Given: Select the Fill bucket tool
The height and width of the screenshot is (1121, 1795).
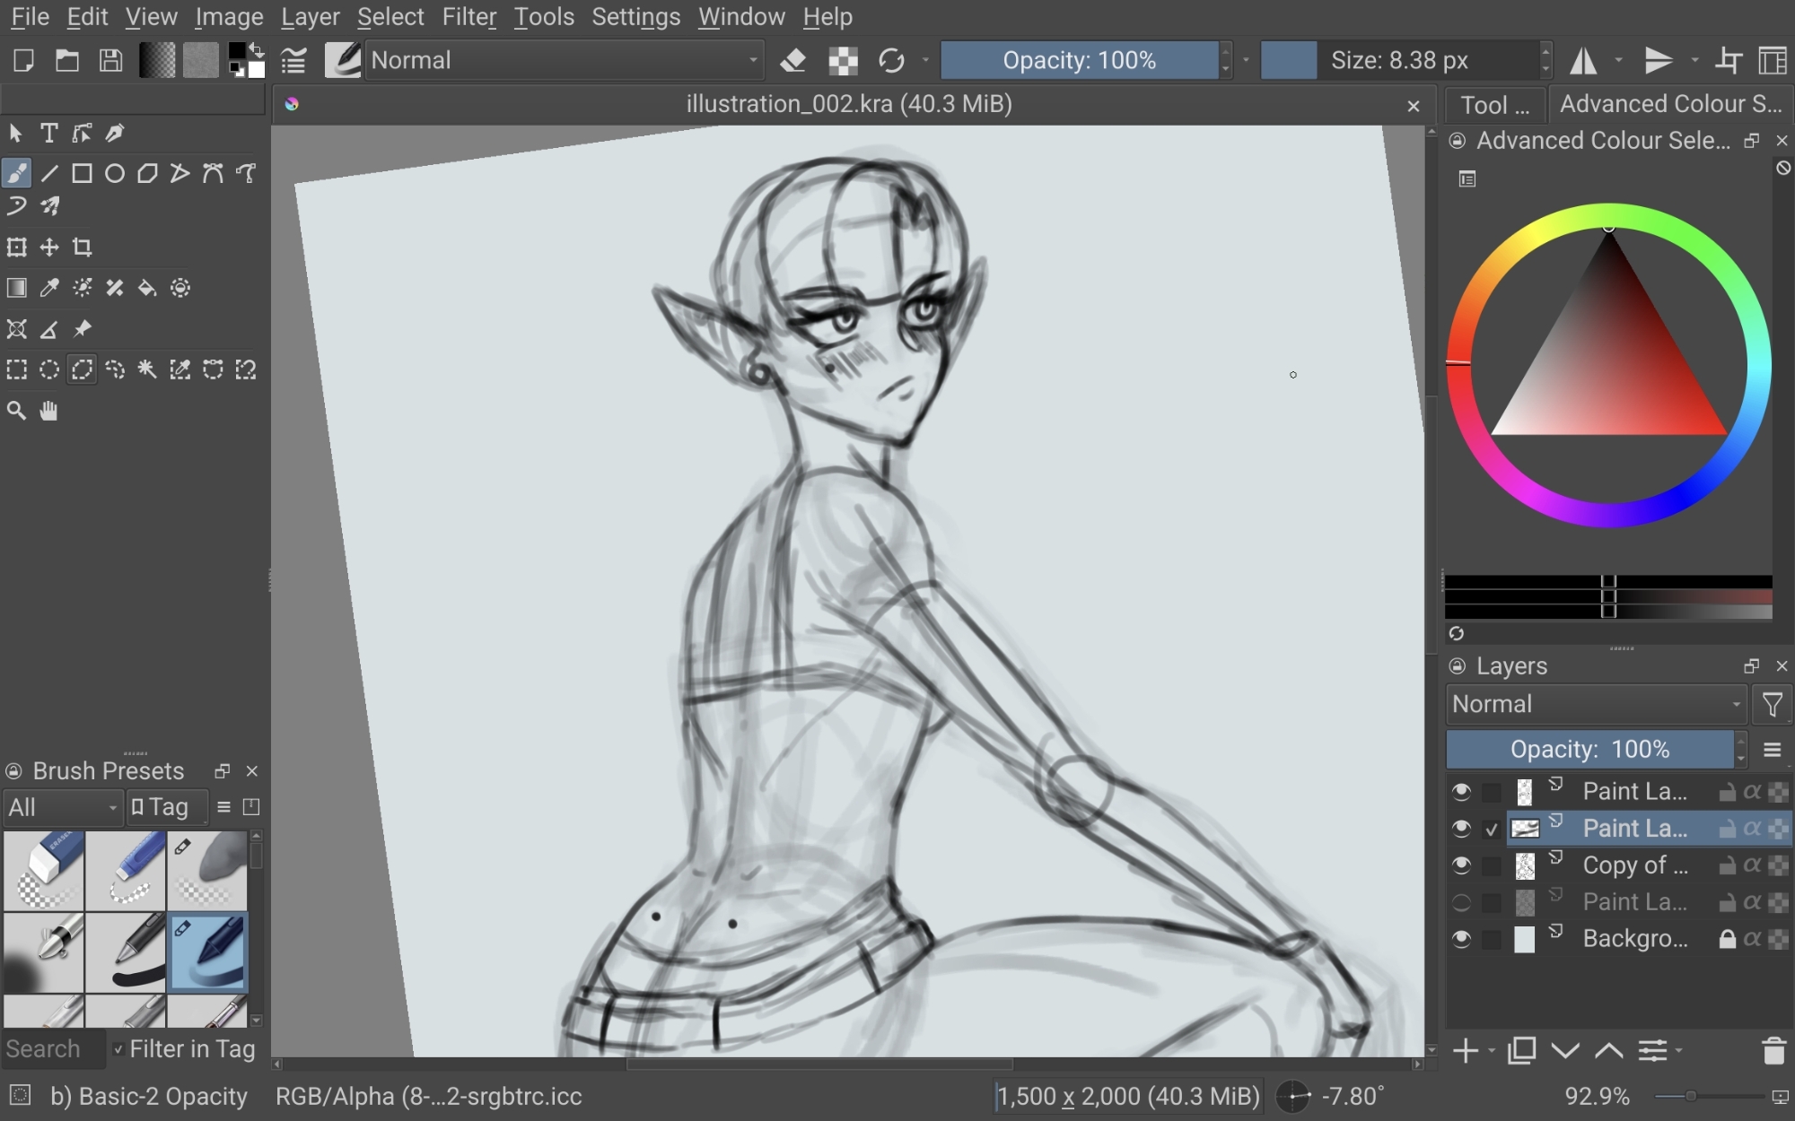Looking at the screenshot, I should [x=147, y=288].
